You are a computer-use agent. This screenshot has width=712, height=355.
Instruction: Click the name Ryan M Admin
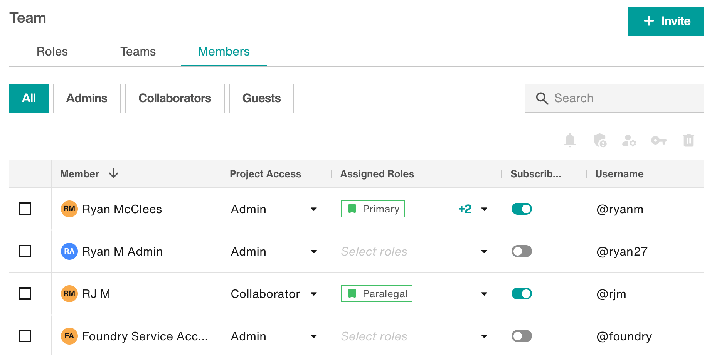pyautogui.click(x=123, y=252)
